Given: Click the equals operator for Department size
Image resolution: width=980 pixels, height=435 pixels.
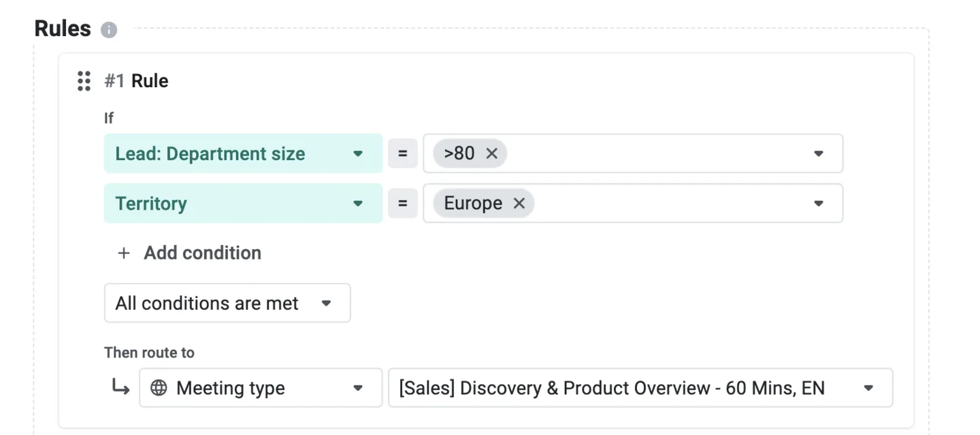Looking at the screenshot, I should [x=403, y=154].
